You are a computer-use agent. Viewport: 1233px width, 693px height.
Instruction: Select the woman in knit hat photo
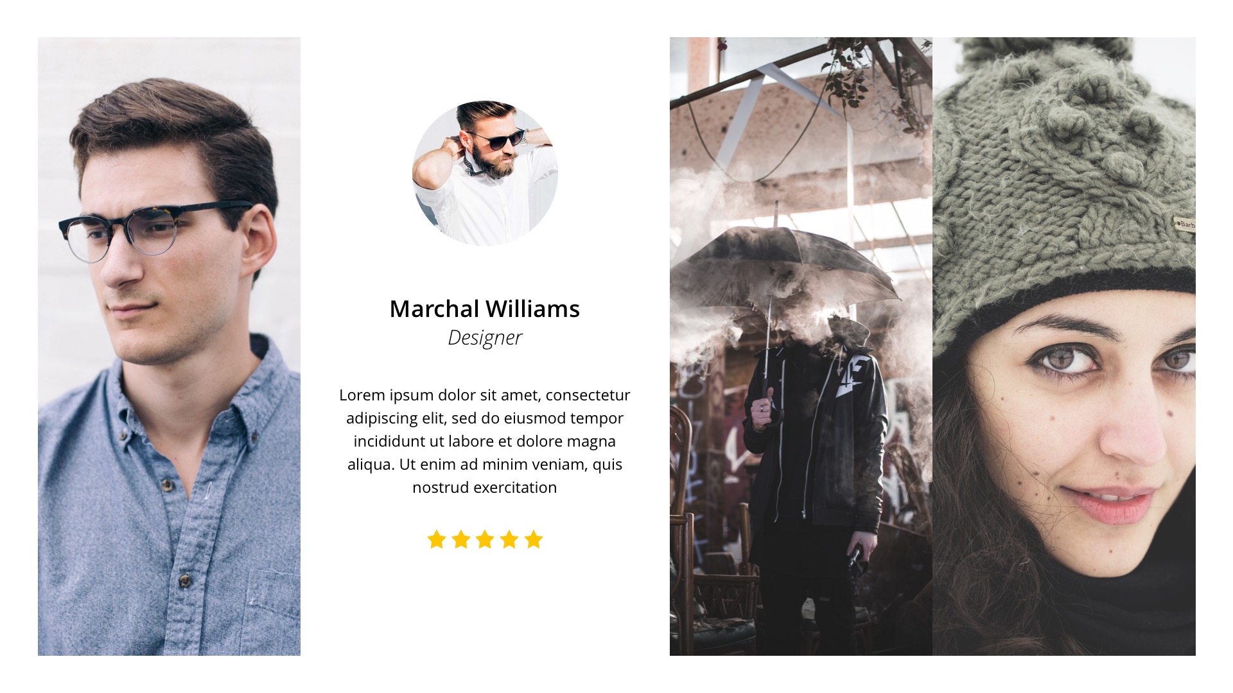[1064, 346]
